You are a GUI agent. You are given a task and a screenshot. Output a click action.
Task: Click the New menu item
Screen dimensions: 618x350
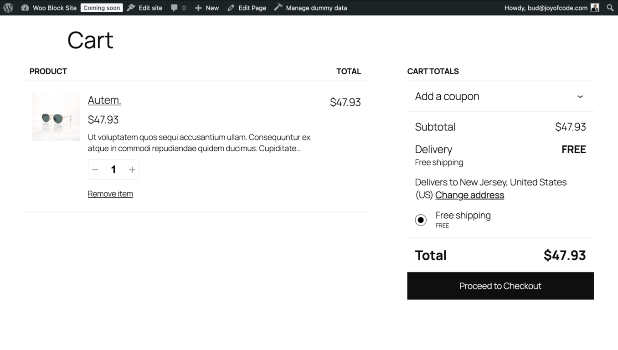click(x=212, y=7)
